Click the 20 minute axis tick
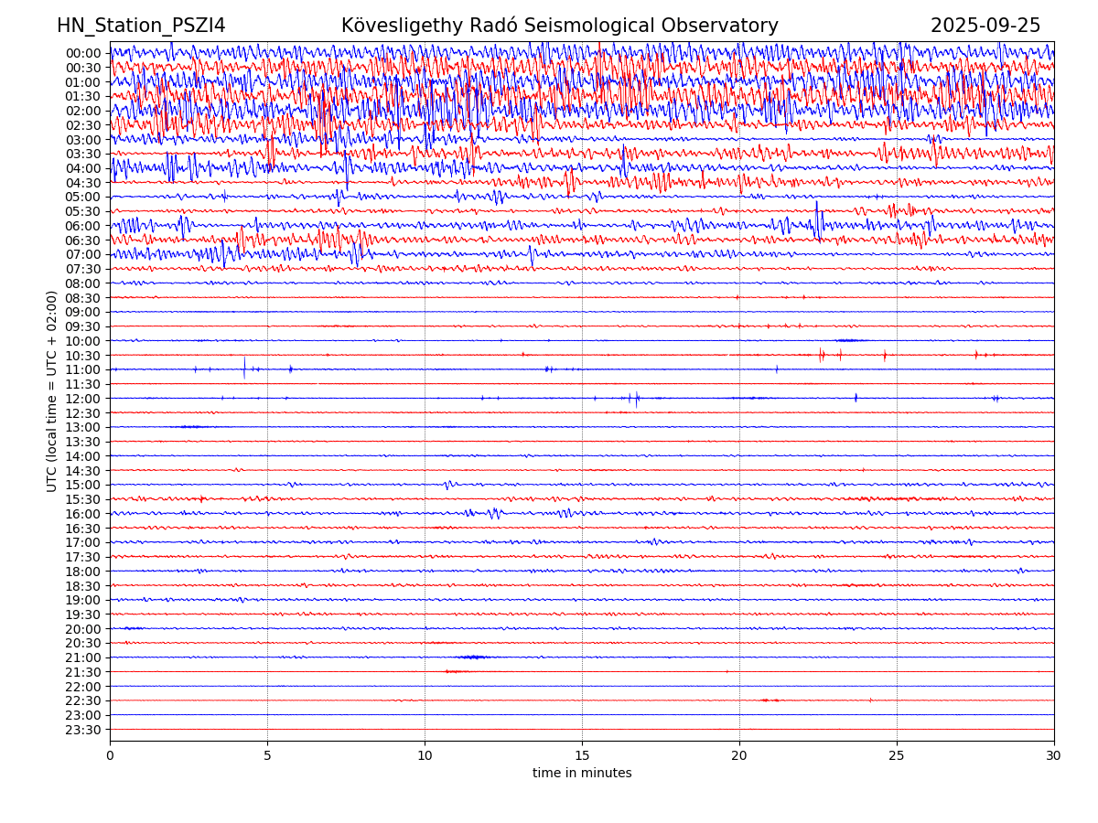This screenshot has width=1098, height=823. point(739,756)
